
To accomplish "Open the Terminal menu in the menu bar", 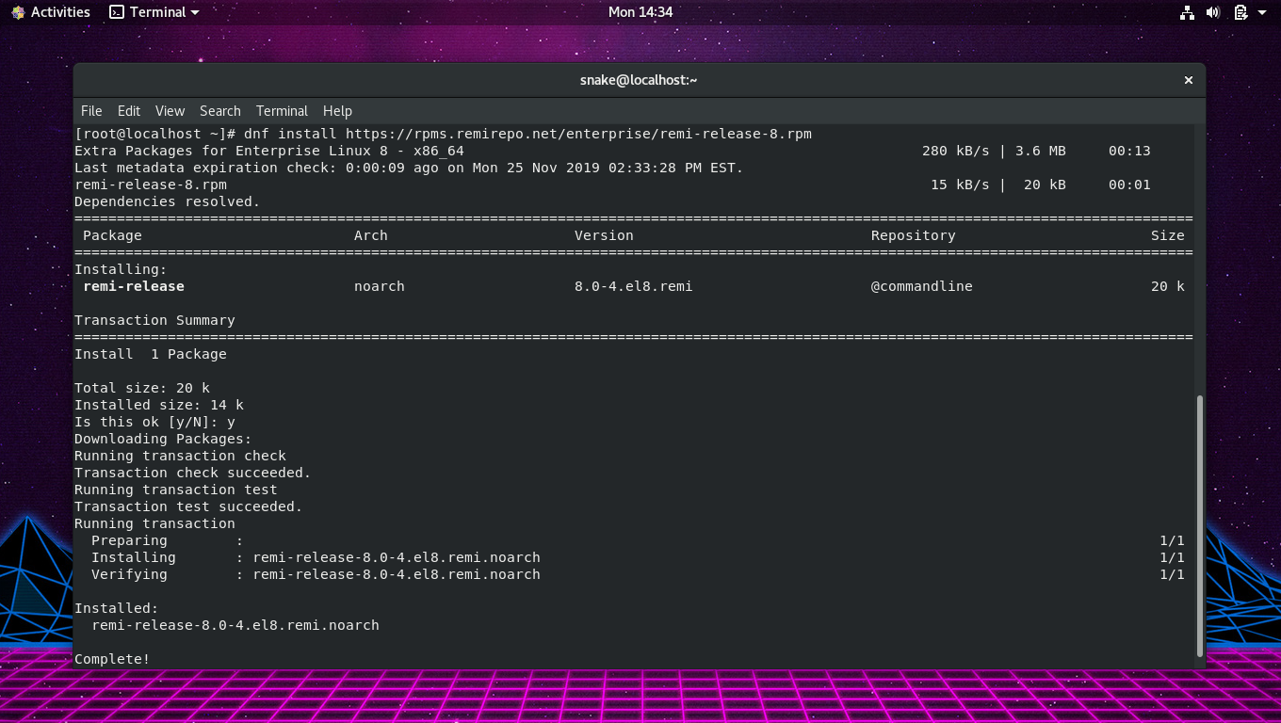I will point(282,111).
